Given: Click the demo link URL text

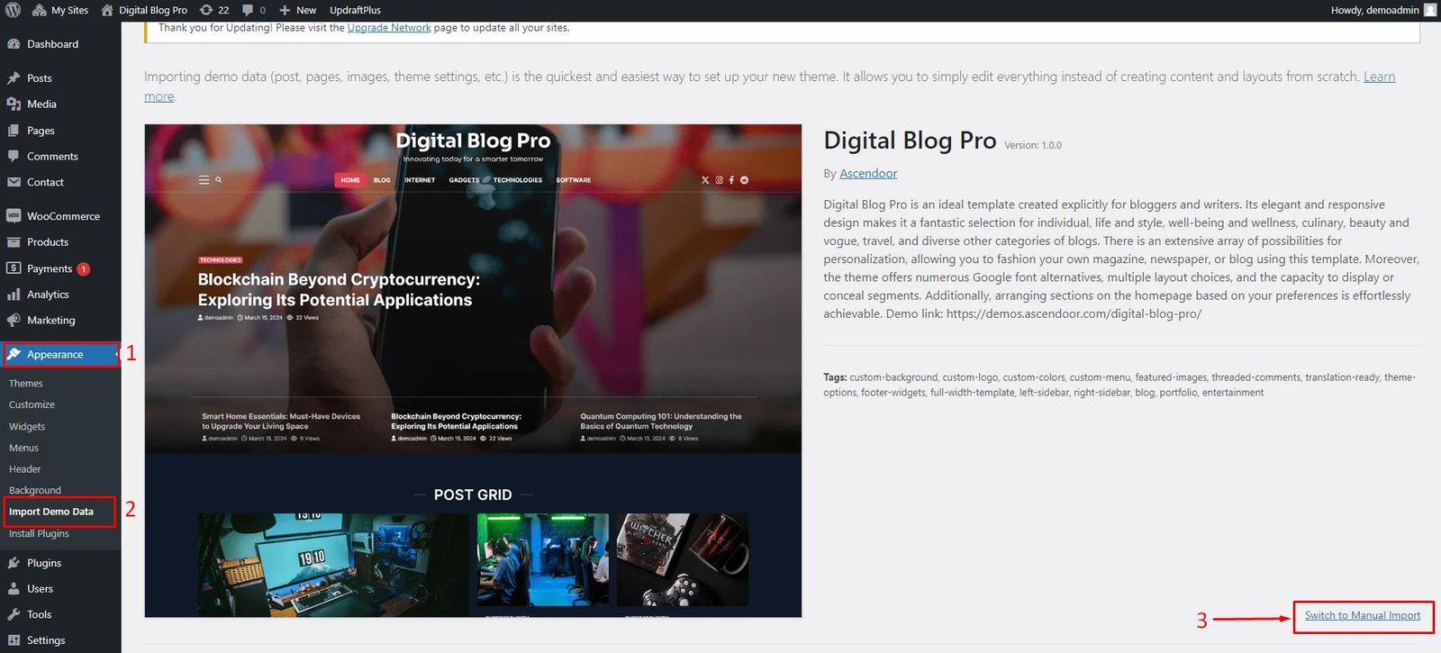Looking at the screenshot, I should [1074, 313].
